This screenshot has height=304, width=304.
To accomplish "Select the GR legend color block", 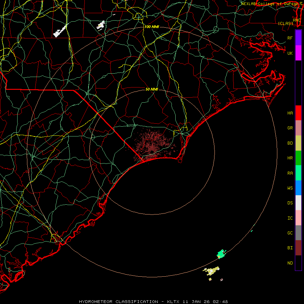I will tap(298, 128).
